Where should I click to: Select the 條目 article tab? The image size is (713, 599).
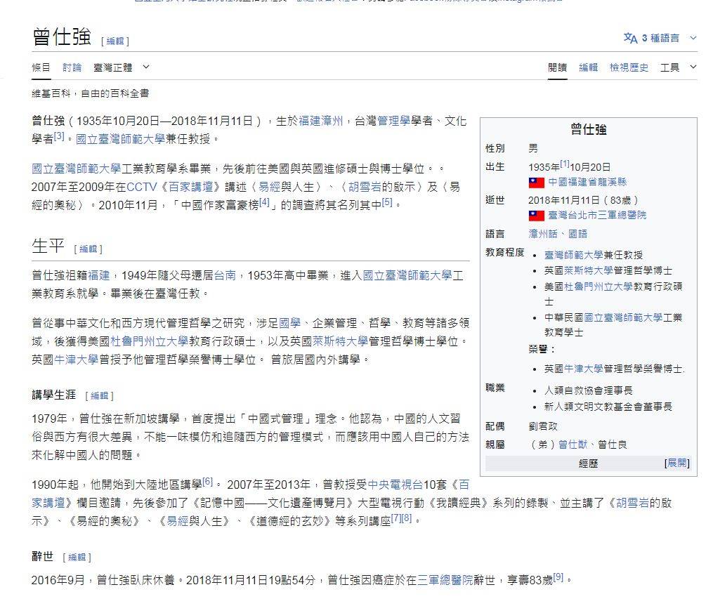coord(41,67)
